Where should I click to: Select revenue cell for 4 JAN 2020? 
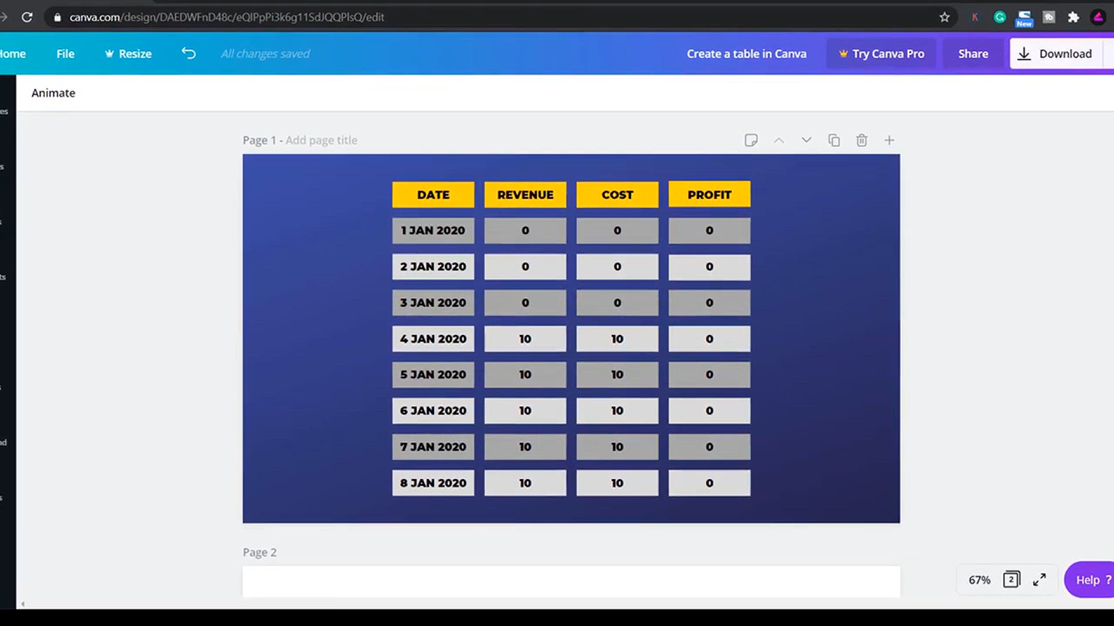click(525, 339)
